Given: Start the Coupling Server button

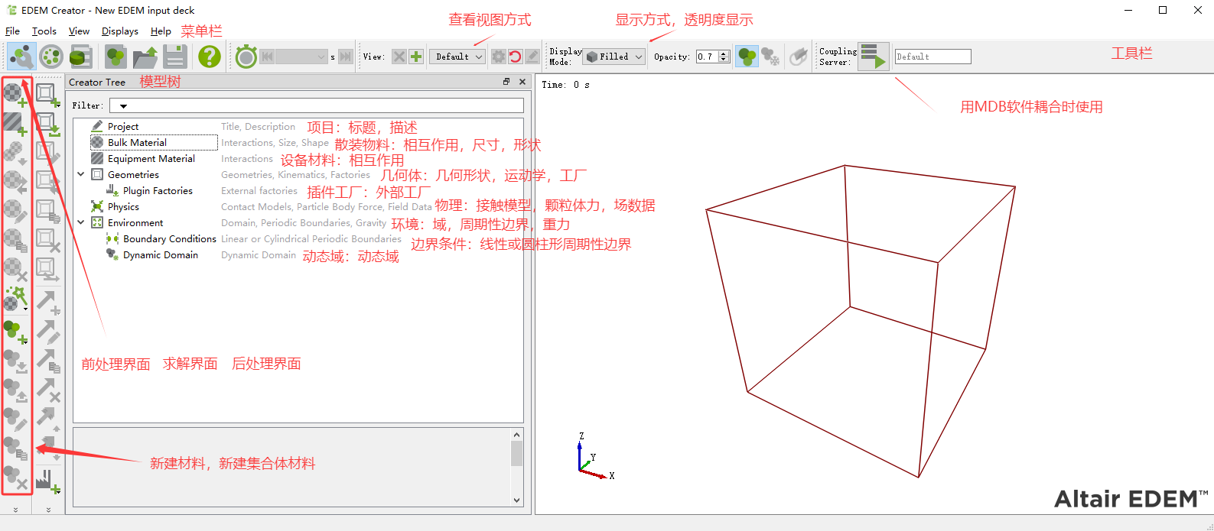Looking at the screenshot, I should pos(873,57).
